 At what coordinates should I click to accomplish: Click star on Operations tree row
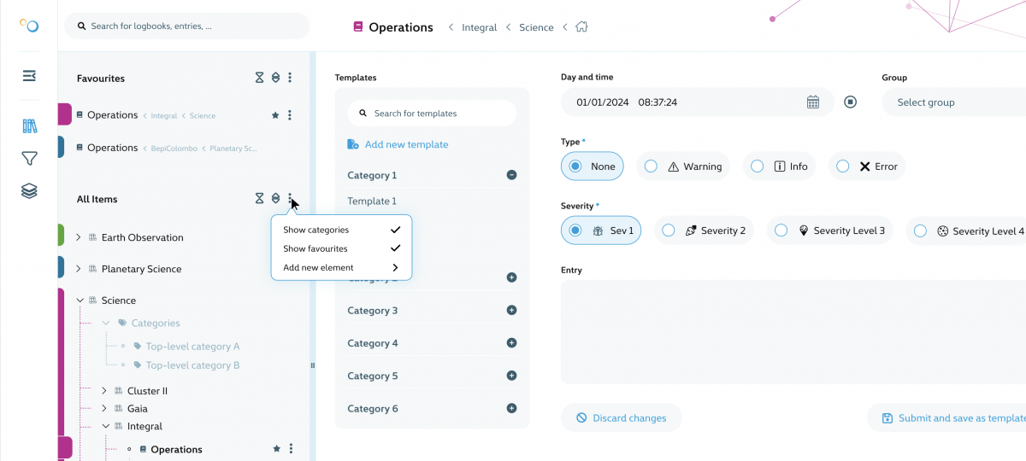coord(276,449)
